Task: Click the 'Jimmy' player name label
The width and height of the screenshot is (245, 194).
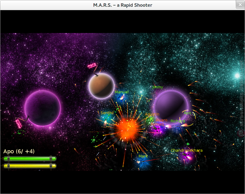Action: [158, 87]
